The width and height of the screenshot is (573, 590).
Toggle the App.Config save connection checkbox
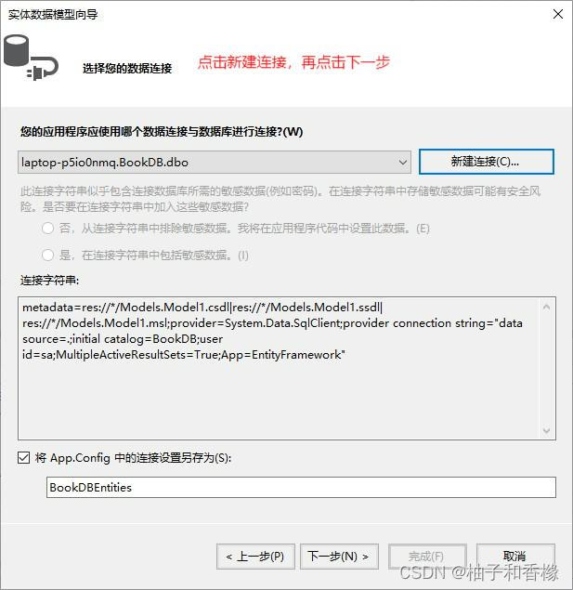click(x=24, y=457)
